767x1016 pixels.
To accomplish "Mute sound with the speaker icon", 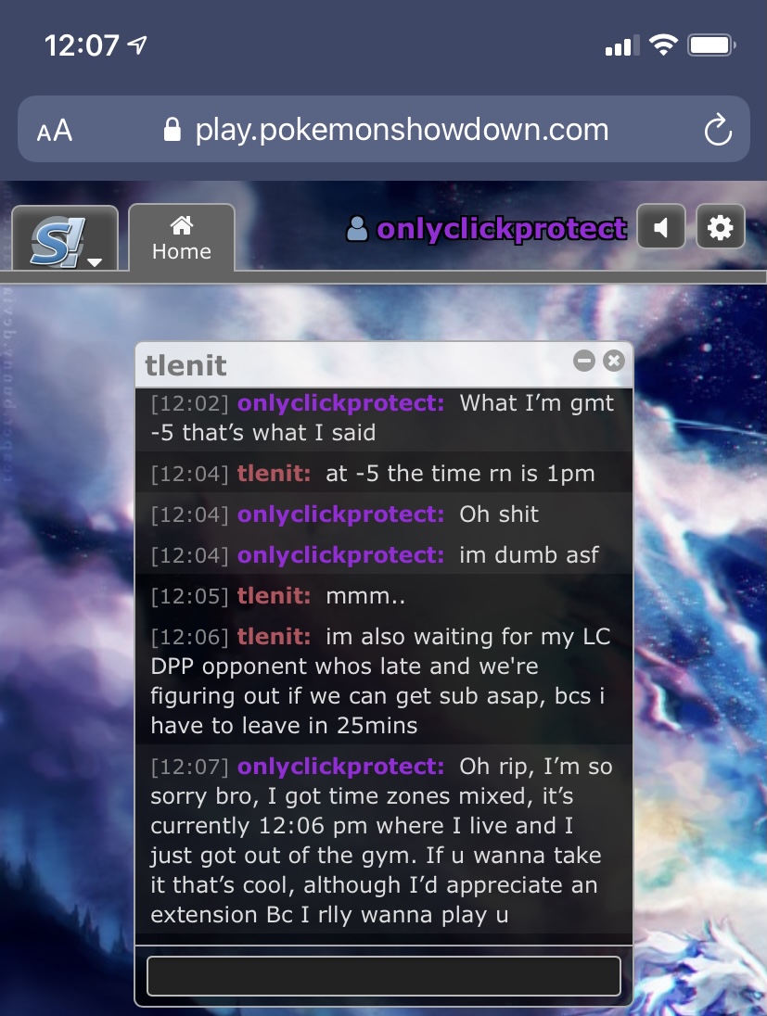I will click(660, 227).
